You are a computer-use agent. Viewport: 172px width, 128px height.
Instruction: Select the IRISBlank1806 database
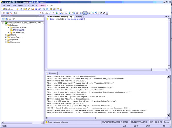(x=18, y=32)
